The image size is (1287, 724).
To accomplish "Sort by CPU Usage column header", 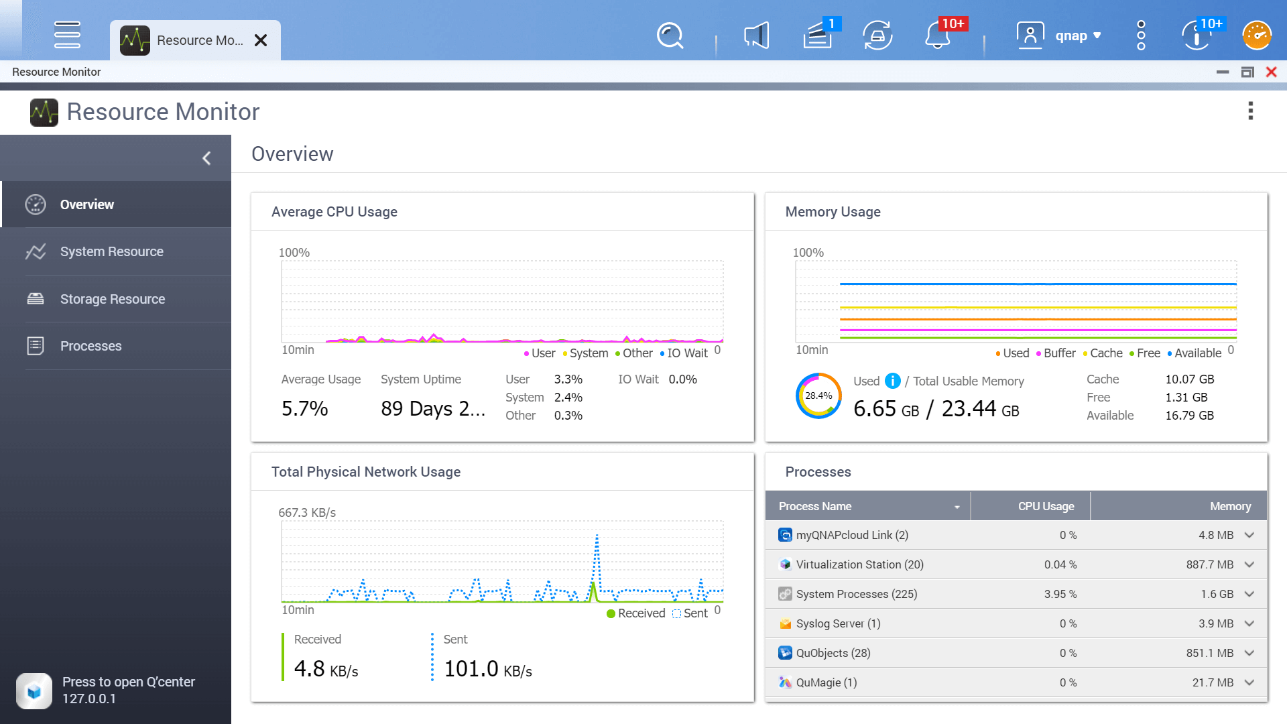I will [1046, 506].
